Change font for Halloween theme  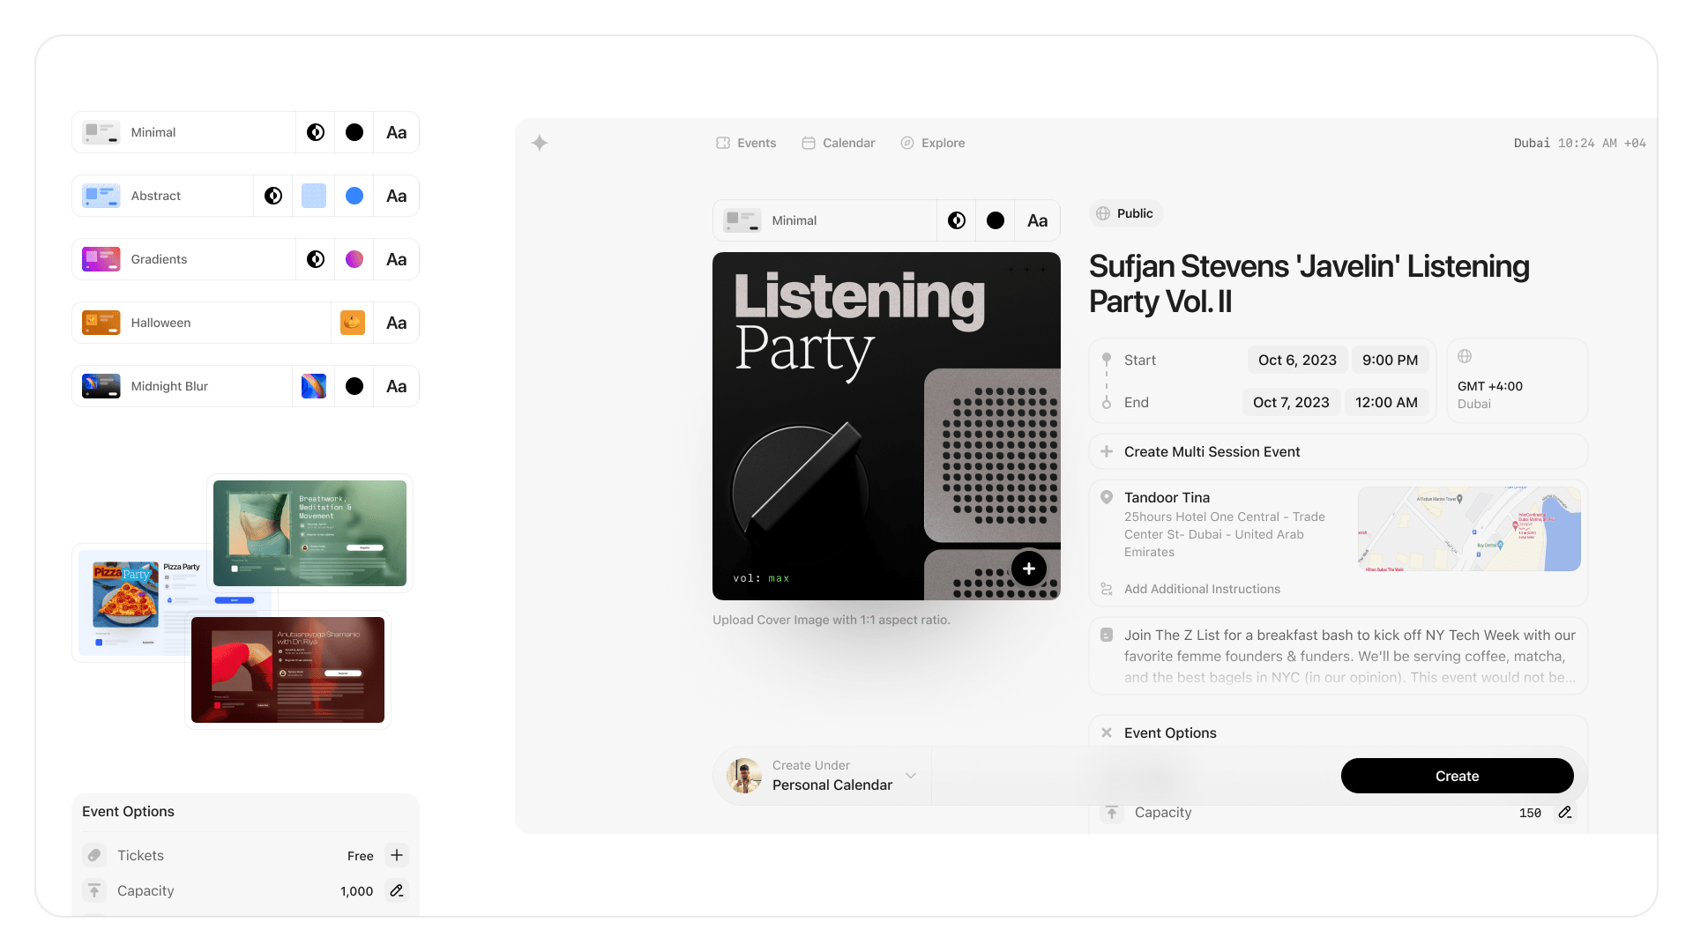pyautogui.click(x=397, y=323)
